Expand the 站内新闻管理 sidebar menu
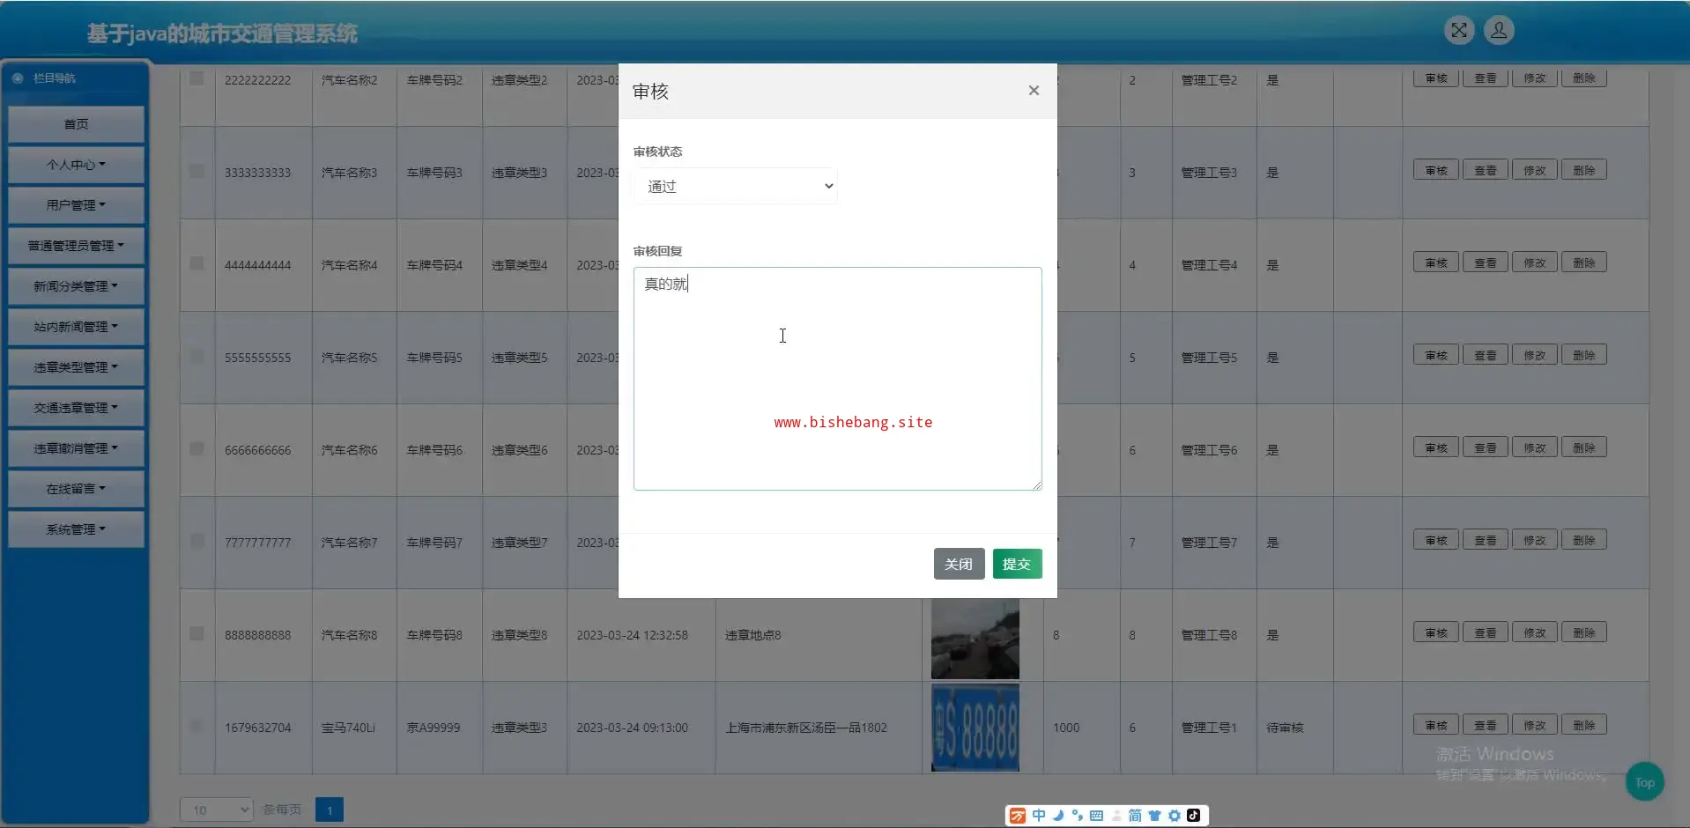This screenshot has height=828, width=1690. [x=76, y=327]
